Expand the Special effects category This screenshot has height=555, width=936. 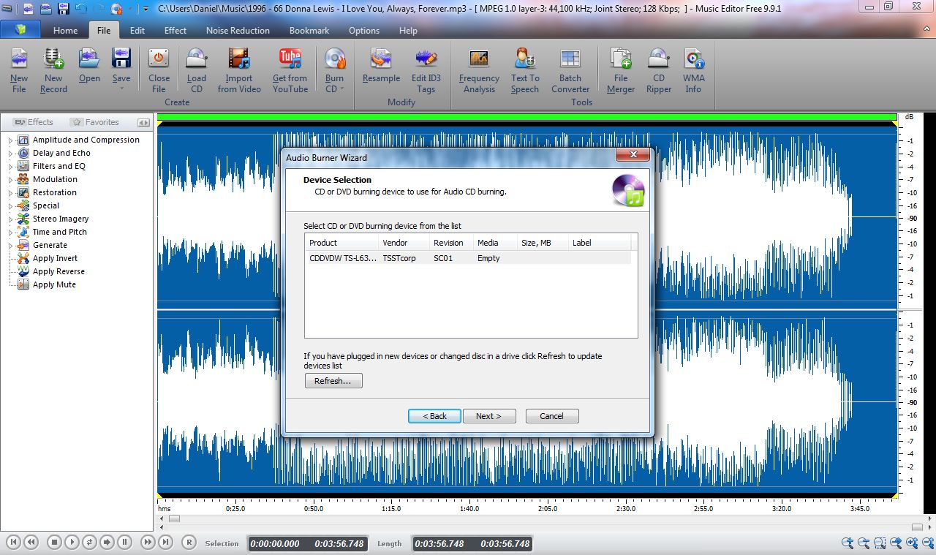(10, 205)
